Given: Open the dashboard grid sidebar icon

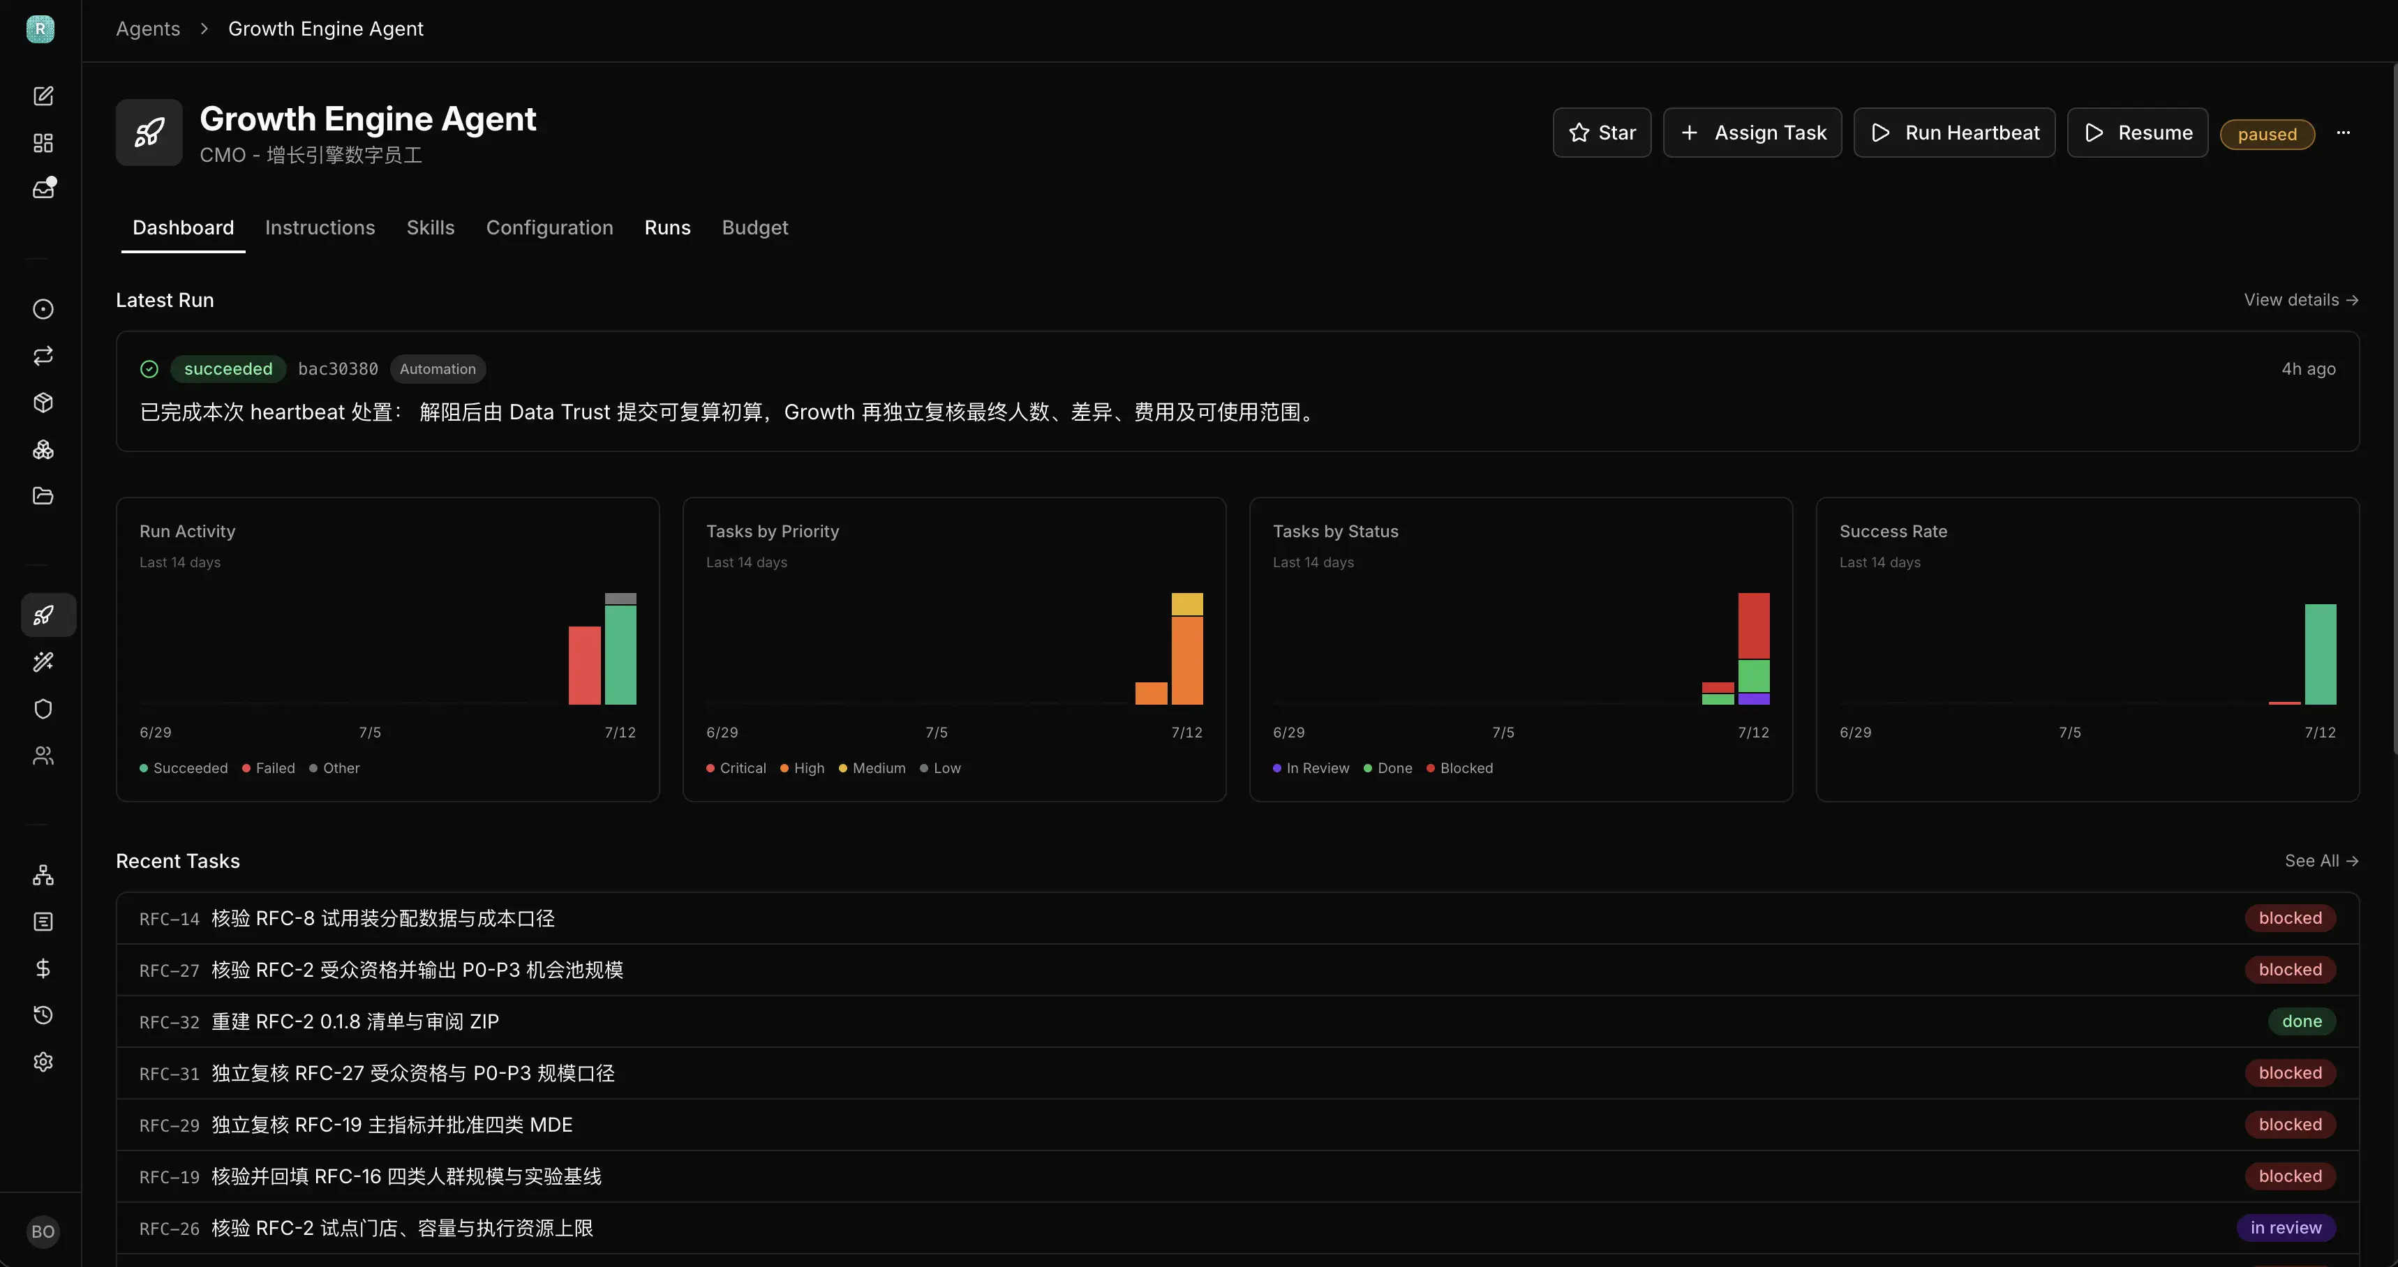Looking at the screenshot, I should [x=43, y=142].
